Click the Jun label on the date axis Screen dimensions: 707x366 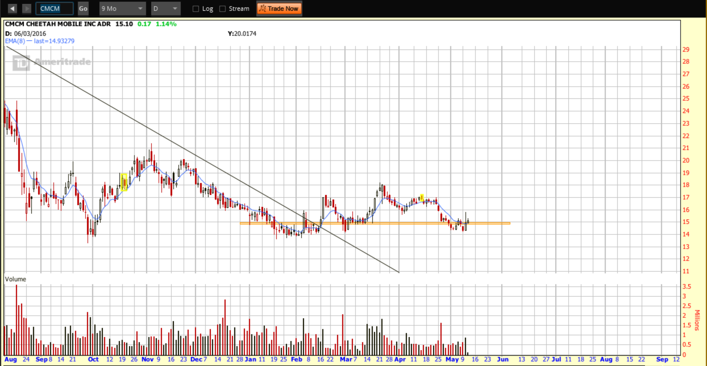click(x=502, y=359)
